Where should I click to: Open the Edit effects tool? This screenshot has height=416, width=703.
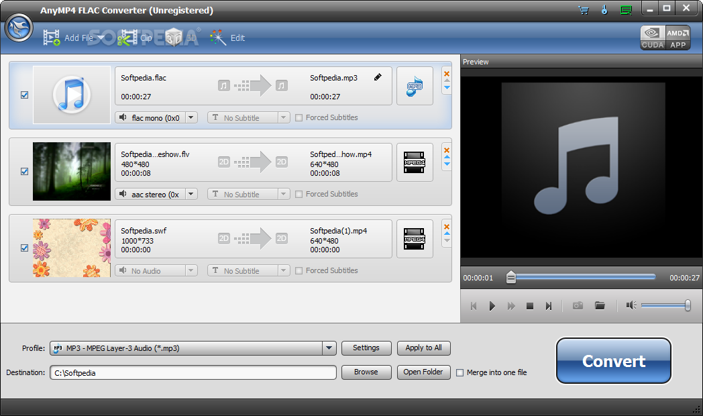coord(227,38)
